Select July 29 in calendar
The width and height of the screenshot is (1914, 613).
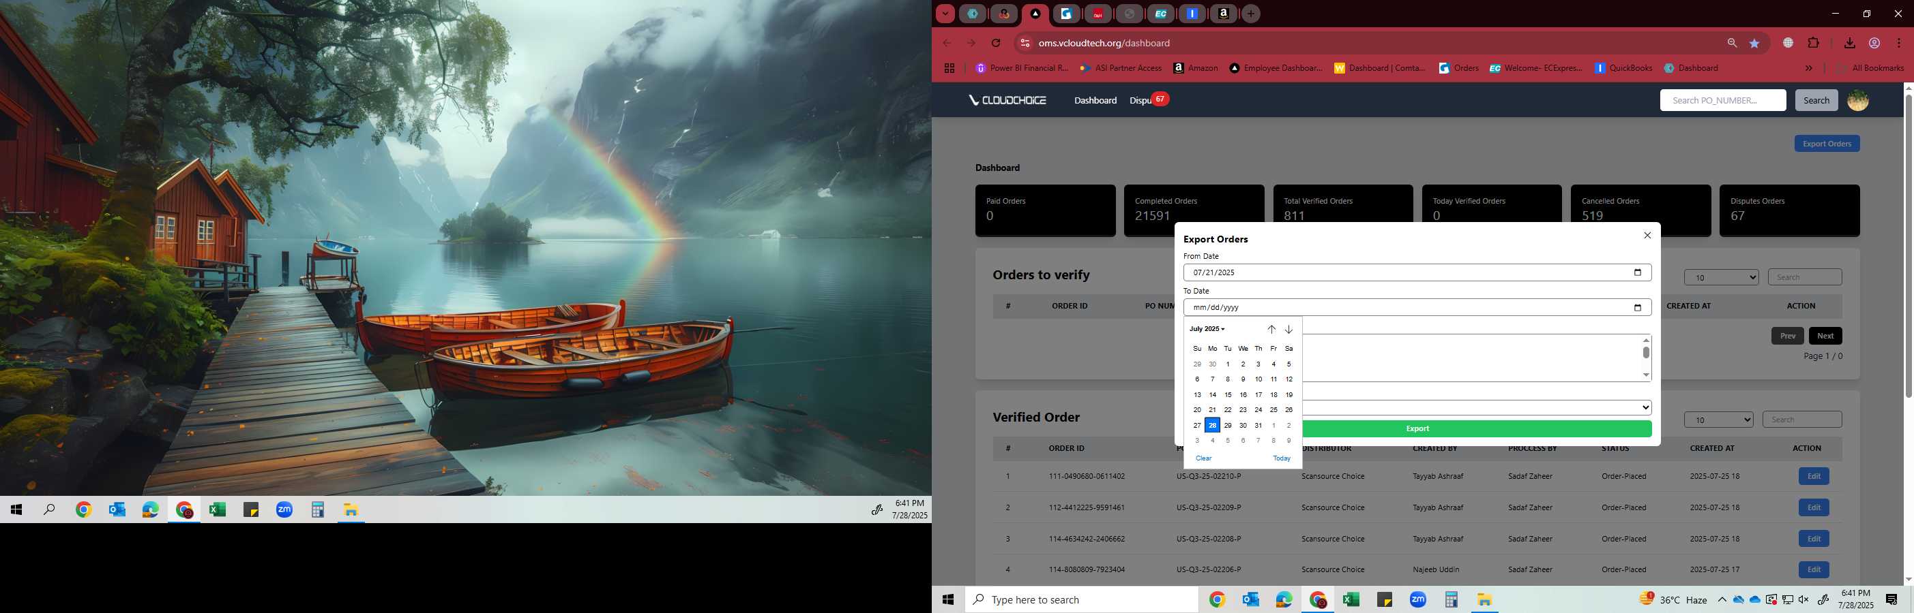tap(1228, 425)
